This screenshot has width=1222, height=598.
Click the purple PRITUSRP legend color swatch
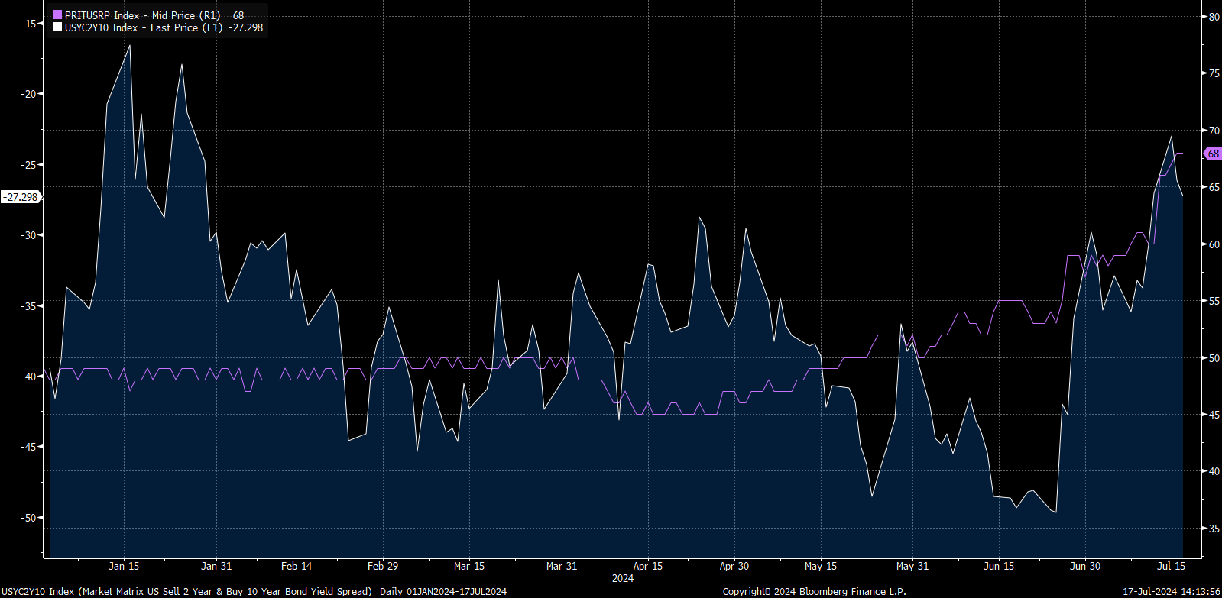tap(57, 15)
